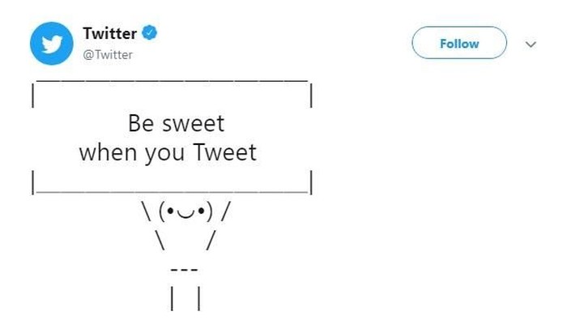Image resolution: width=567 pixels, height=320 pixels.
Task: Click the right raised arm slash beside face
Action: [x=226, y=212]
